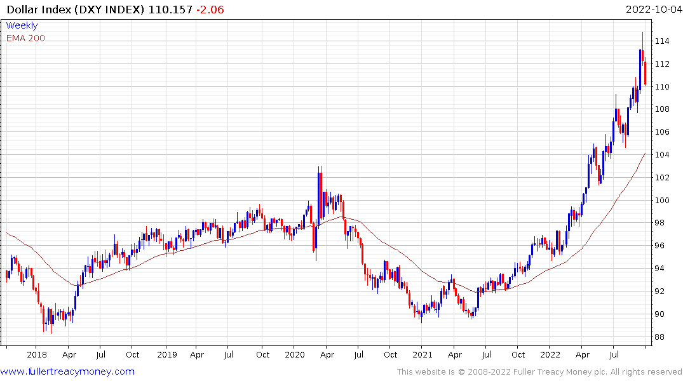Screen dimensions: 683x381
Task: Click the EMA 200 legend label
Action: [x=25, y=38]
